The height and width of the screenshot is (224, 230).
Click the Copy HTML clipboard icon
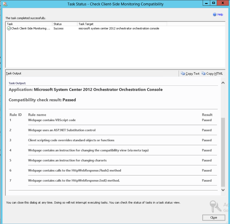pyautogui.click(x=203, y=73)
